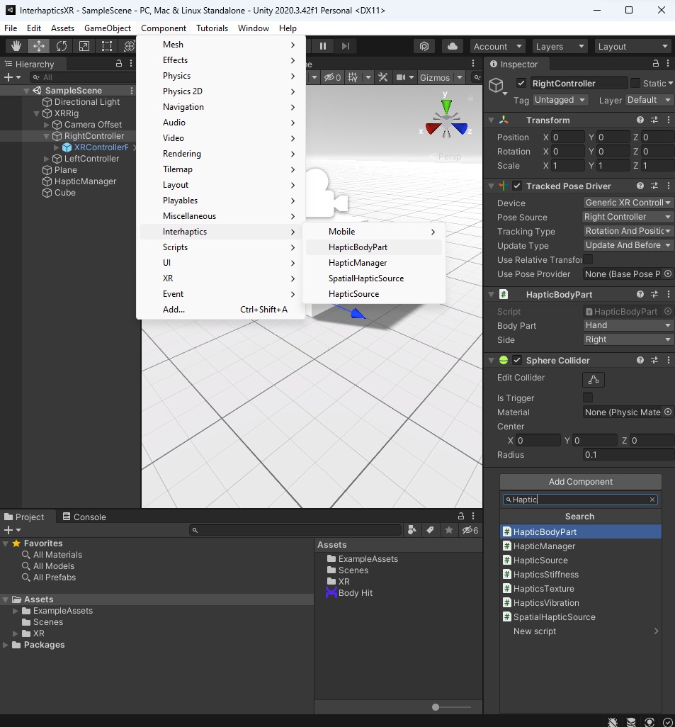Open the Pose Source dropdown

point(628,217)
